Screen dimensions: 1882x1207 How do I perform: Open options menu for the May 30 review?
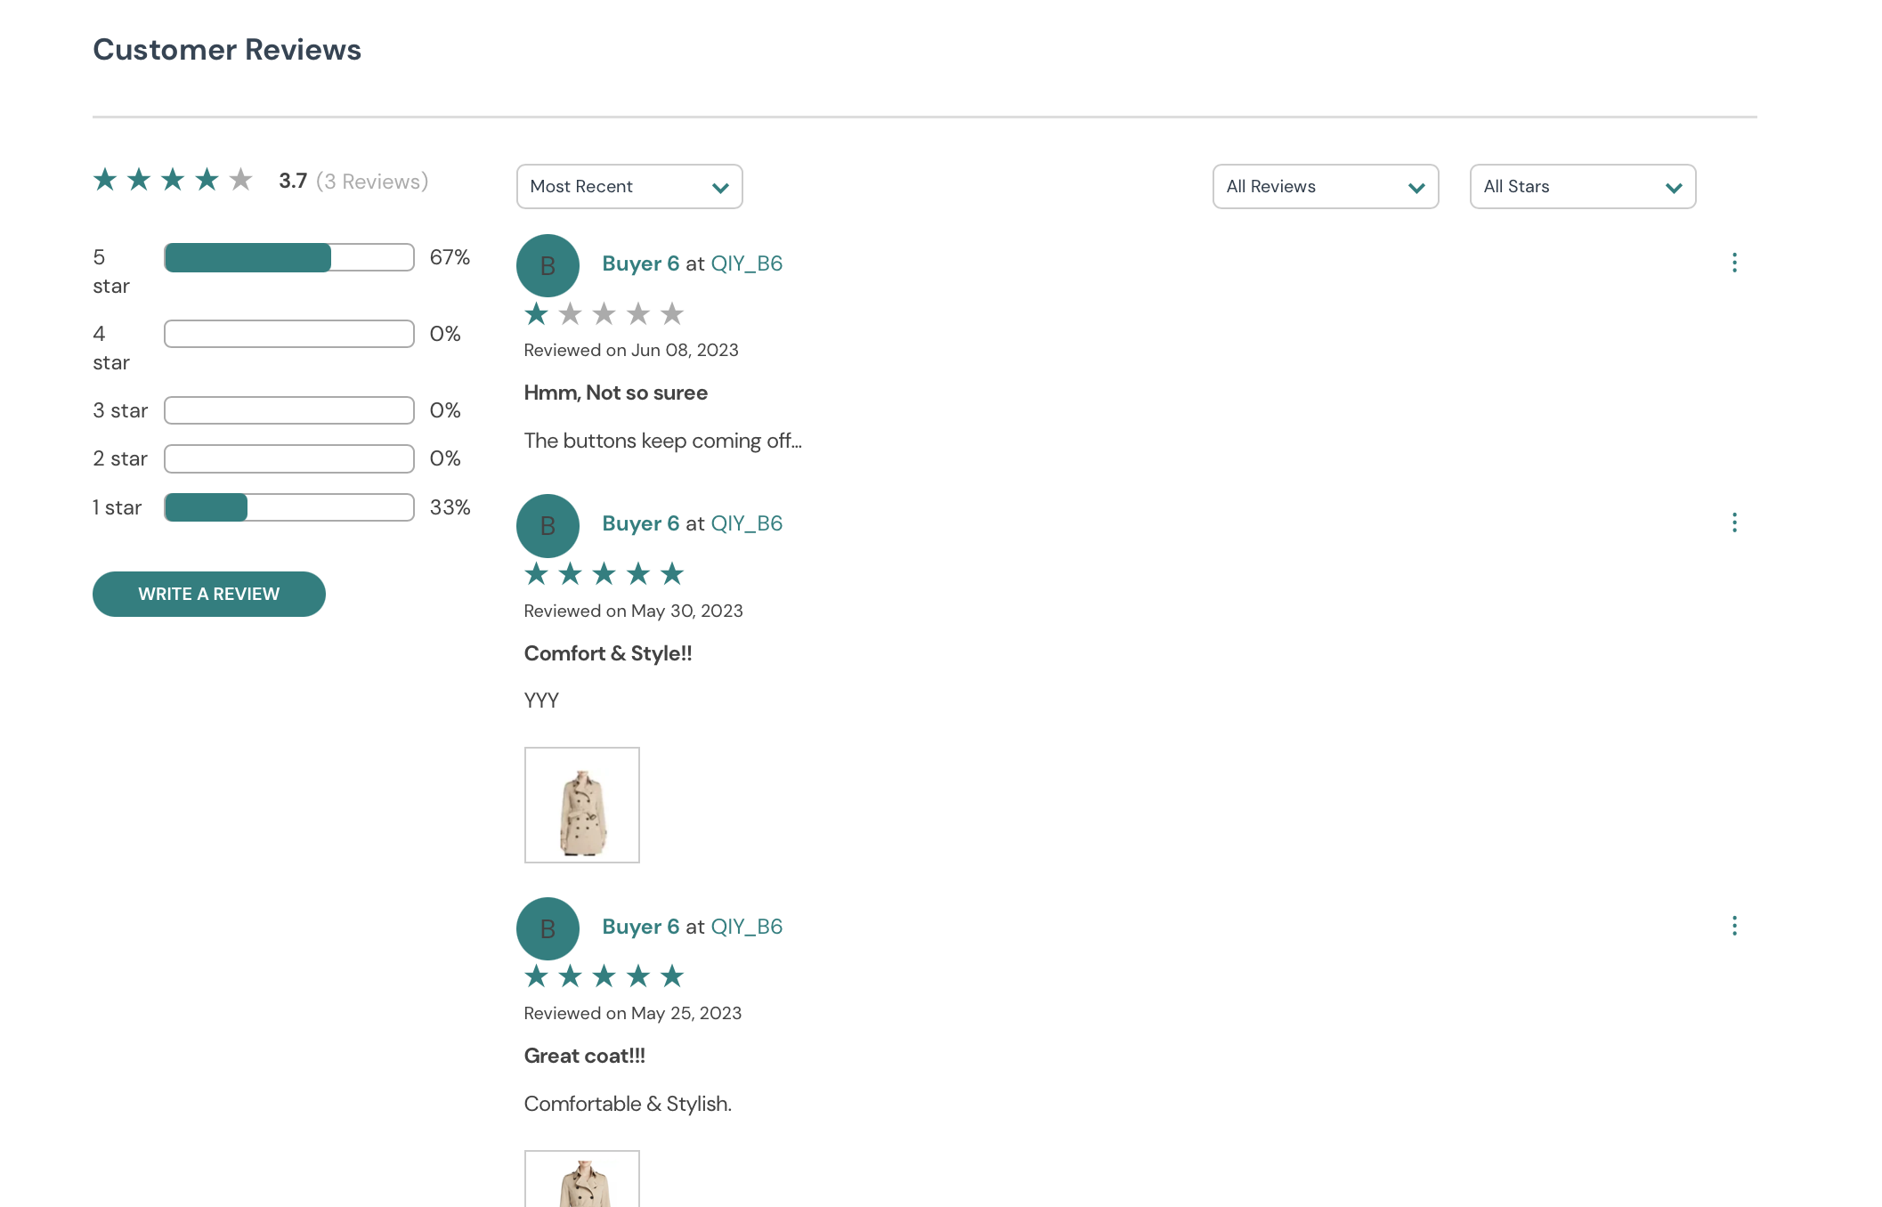1734,522
